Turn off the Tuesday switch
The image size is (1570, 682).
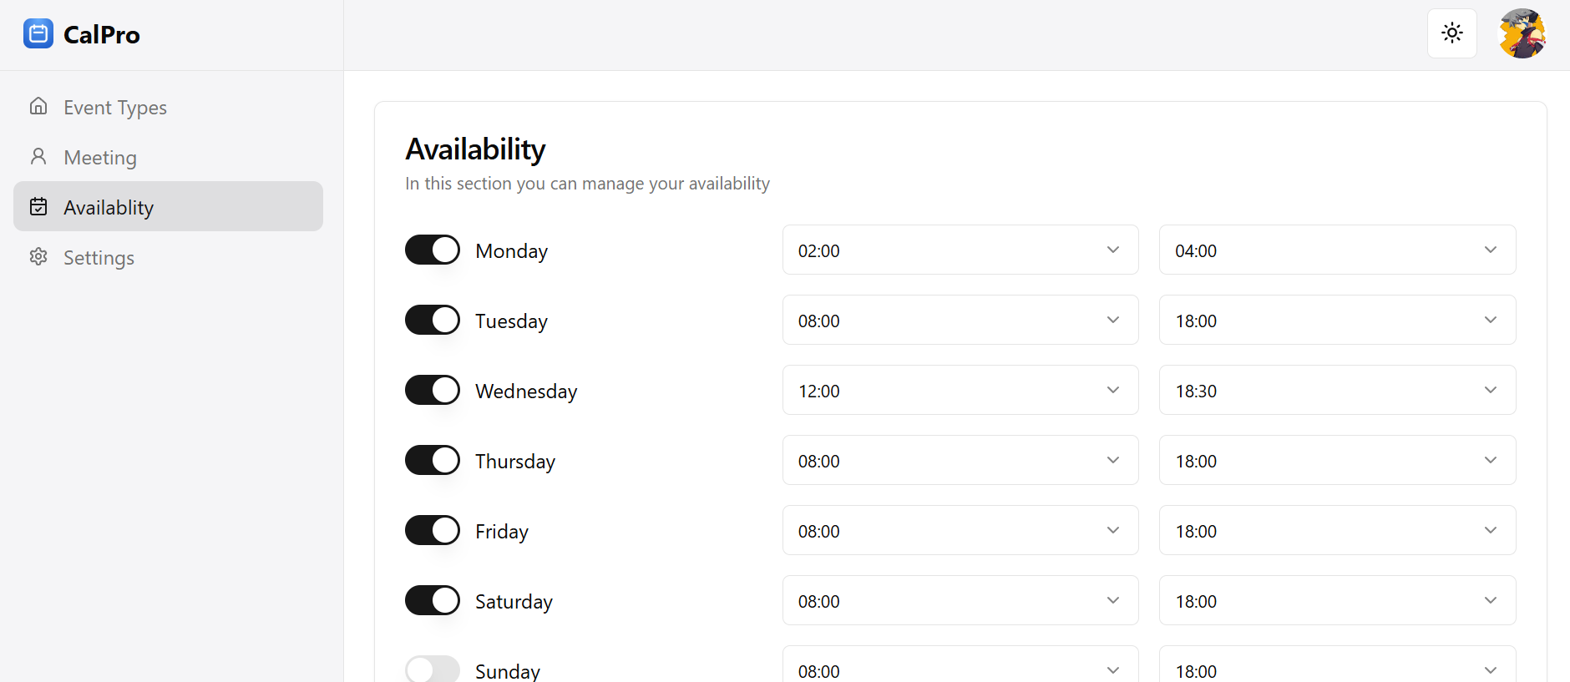[x=433, y=320]
